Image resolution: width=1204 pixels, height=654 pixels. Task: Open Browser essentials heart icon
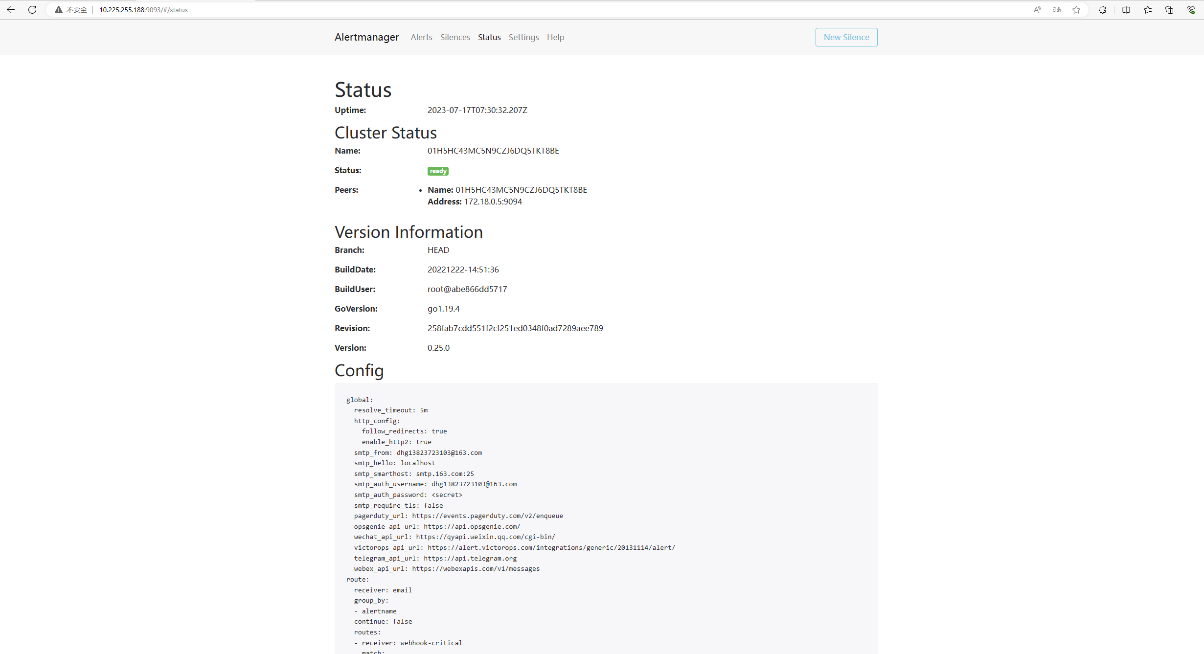[1191, 9]
